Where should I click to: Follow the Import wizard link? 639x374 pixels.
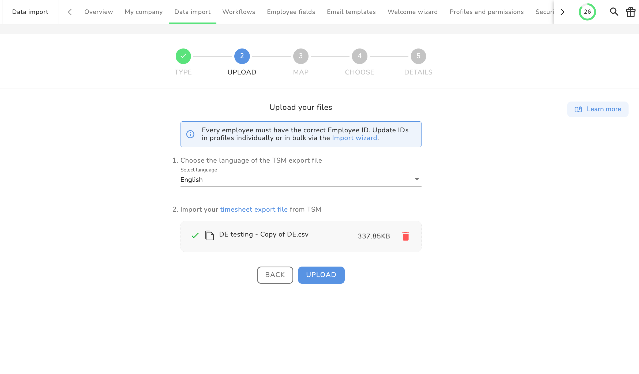tap(354, 138)
